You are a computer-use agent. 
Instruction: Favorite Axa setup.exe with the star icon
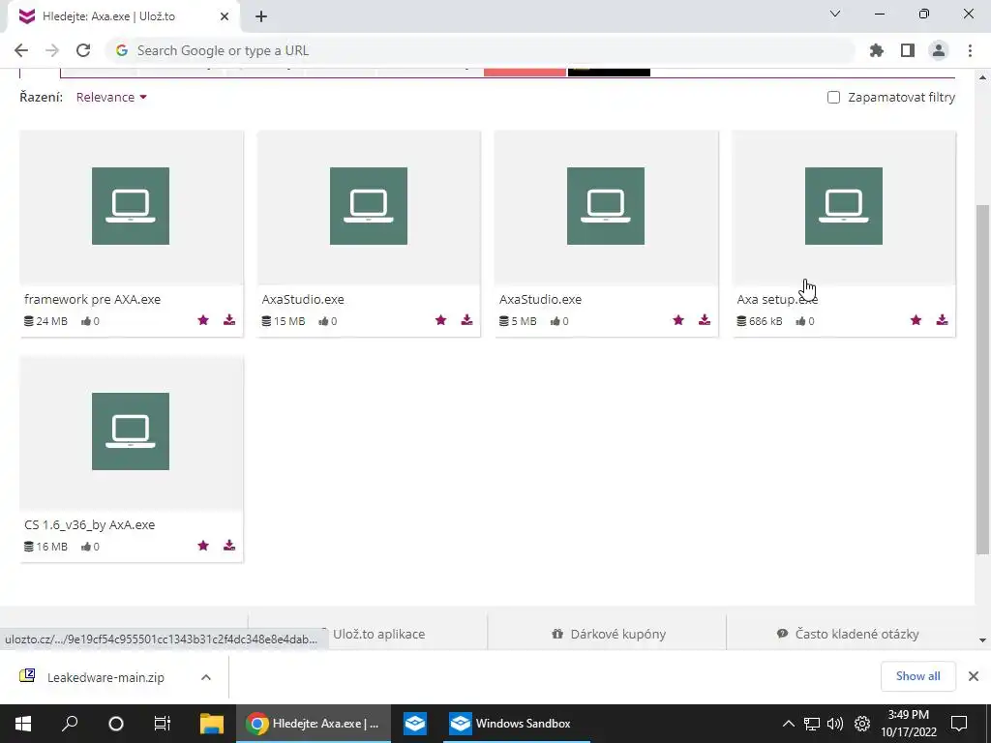(x=916, y=320)
